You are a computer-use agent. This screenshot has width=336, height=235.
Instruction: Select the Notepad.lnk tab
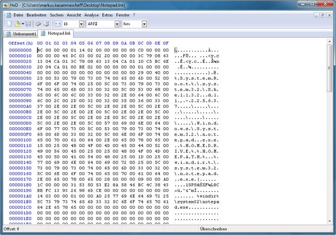tap(56, 33)
